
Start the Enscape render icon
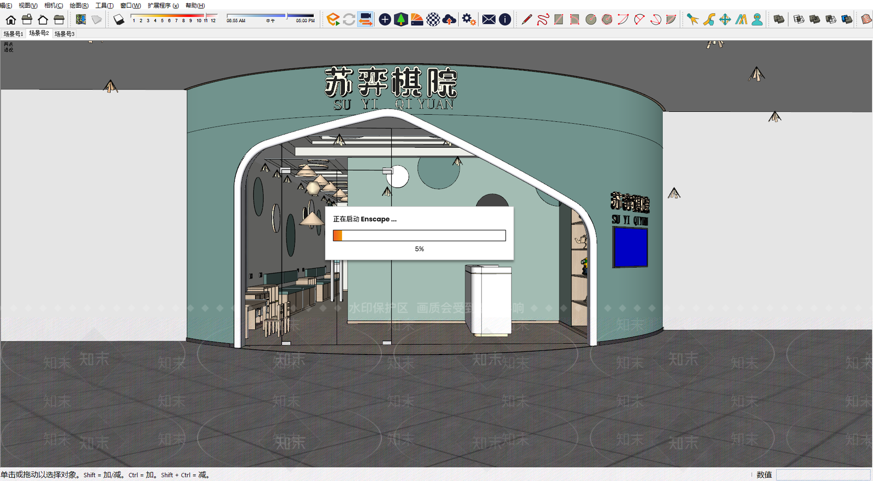pos(333,20)
